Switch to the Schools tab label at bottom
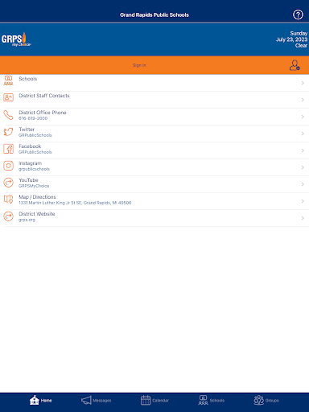The width and height of the screenshot is (309, 412). [217, 401]
